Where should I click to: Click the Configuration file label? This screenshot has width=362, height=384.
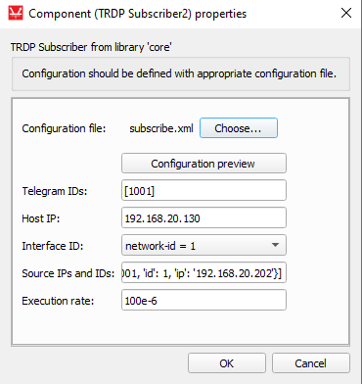pyautogui.click(x=64, y=128)
